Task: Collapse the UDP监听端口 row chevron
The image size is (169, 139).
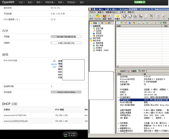Action: [119, 100]
